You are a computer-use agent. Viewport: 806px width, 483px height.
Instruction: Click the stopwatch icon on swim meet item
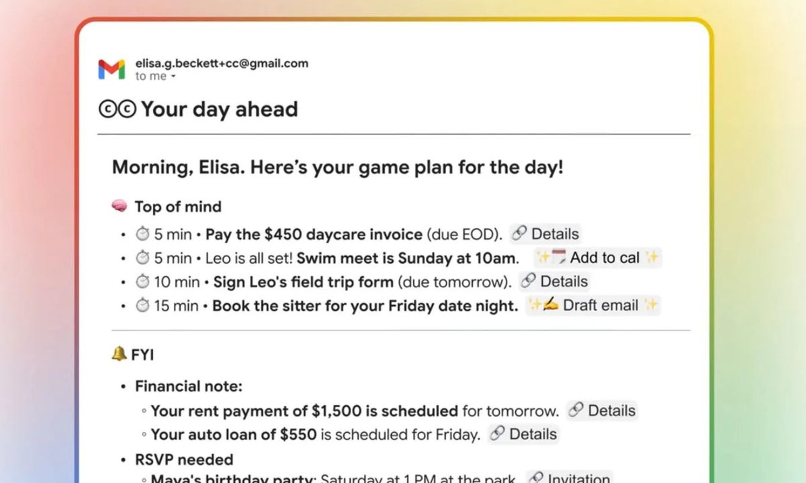pos(142,258)
